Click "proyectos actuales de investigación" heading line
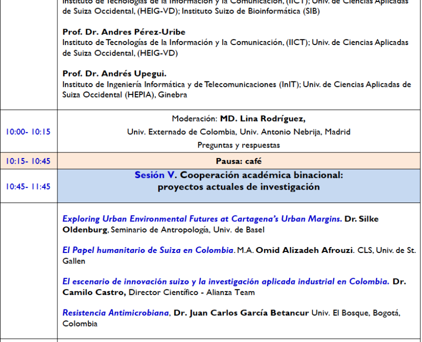 point(238,187)
